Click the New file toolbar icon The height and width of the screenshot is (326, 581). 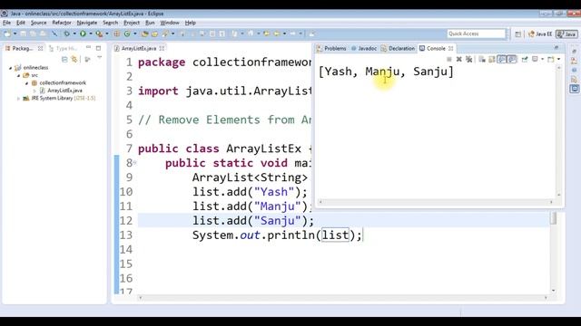pyautogui.click(x=6, y=34)
